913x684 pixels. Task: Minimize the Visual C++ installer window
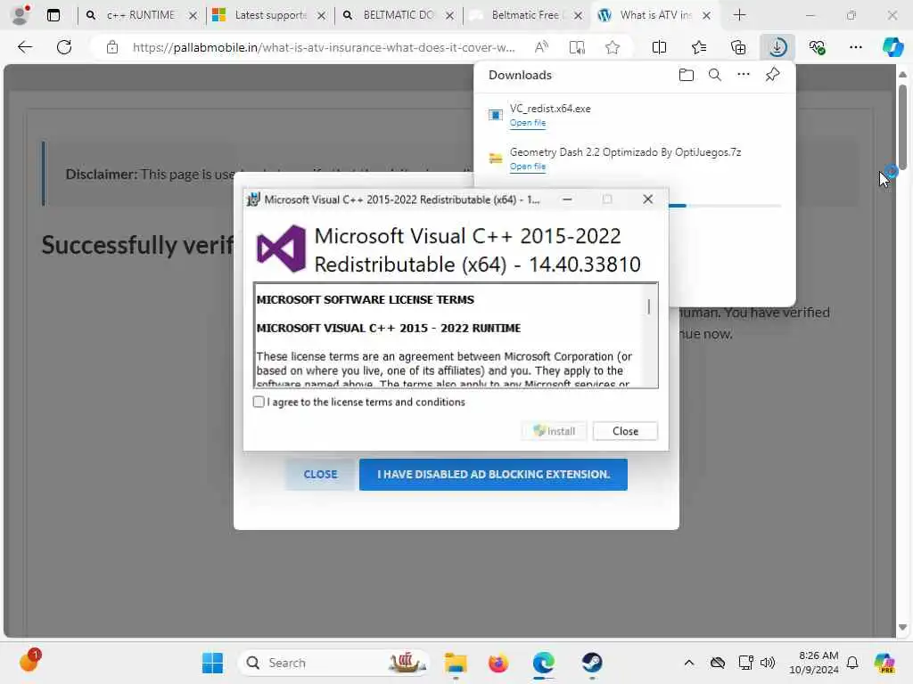point(567,199)
